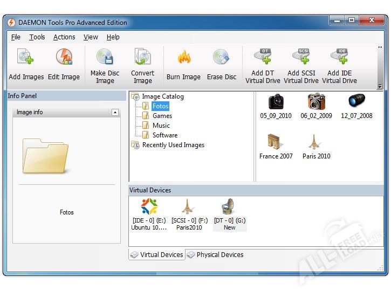
Task: Open the Tools menu
Action: pos(37,37)
